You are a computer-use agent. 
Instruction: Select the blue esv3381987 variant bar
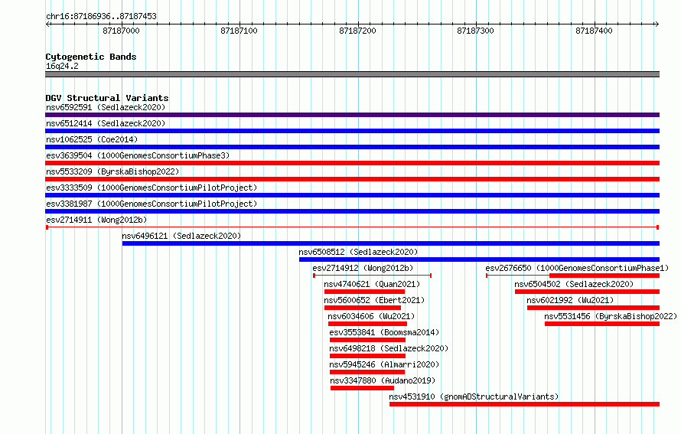click(x=352, y=211)
